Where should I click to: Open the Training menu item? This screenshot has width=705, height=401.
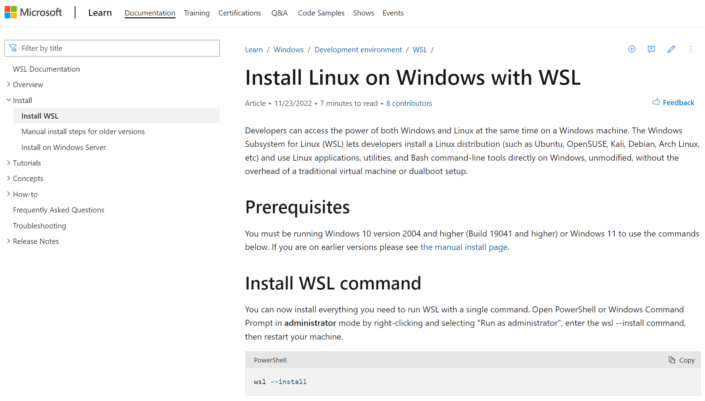point(196,13)
